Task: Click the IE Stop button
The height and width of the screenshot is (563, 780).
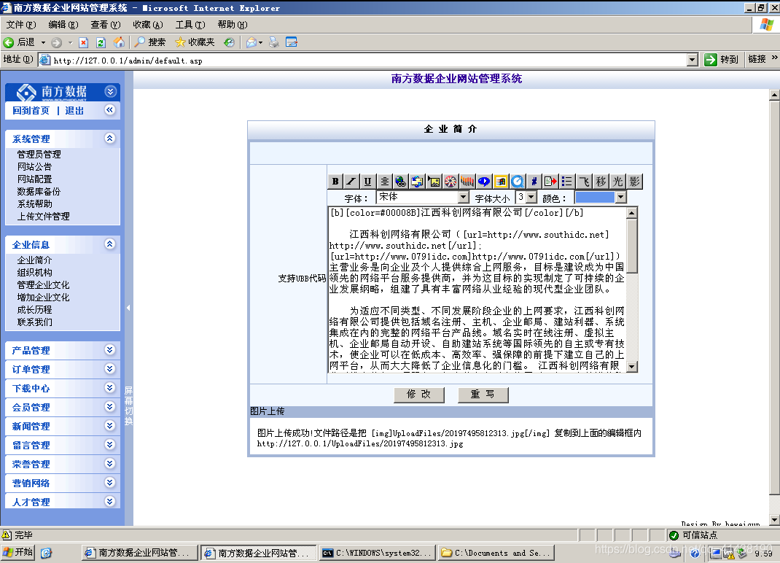Action: (84, 43)
